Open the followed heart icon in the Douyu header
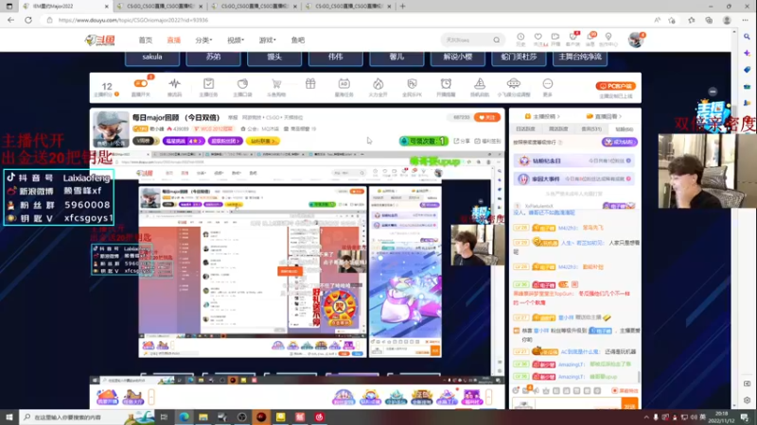757x425 pixels. [537, 39]
